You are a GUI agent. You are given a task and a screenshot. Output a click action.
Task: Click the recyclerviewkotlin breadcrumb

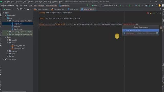[52, 6]
